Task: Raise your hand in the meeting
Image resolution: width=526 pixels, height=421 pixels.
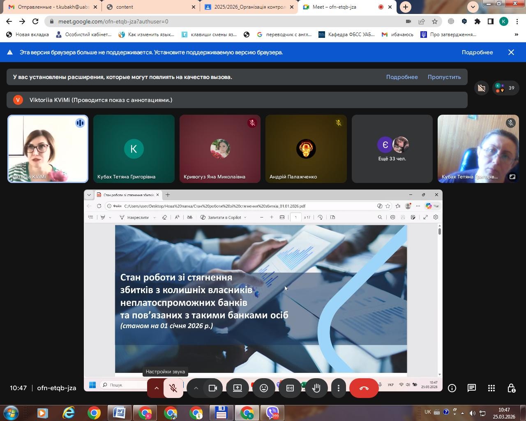Action: 316,388
